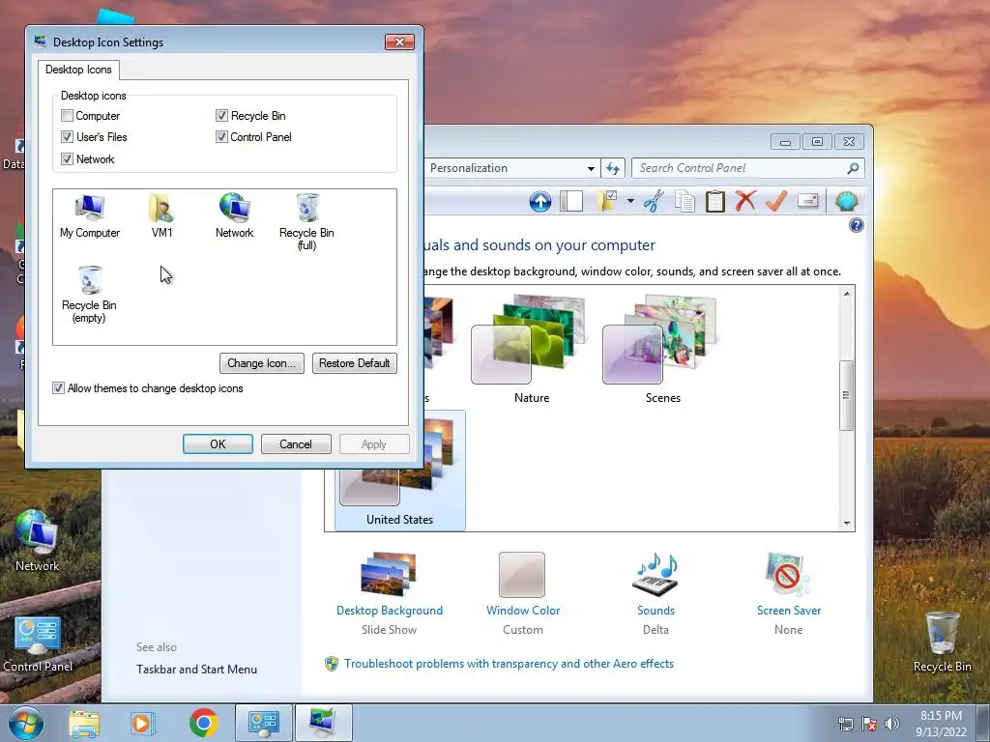Image resolution: width=990 pixels, height=742 pixels.
Task: Confirm with the OK button
Action: [x=218, y=444]
